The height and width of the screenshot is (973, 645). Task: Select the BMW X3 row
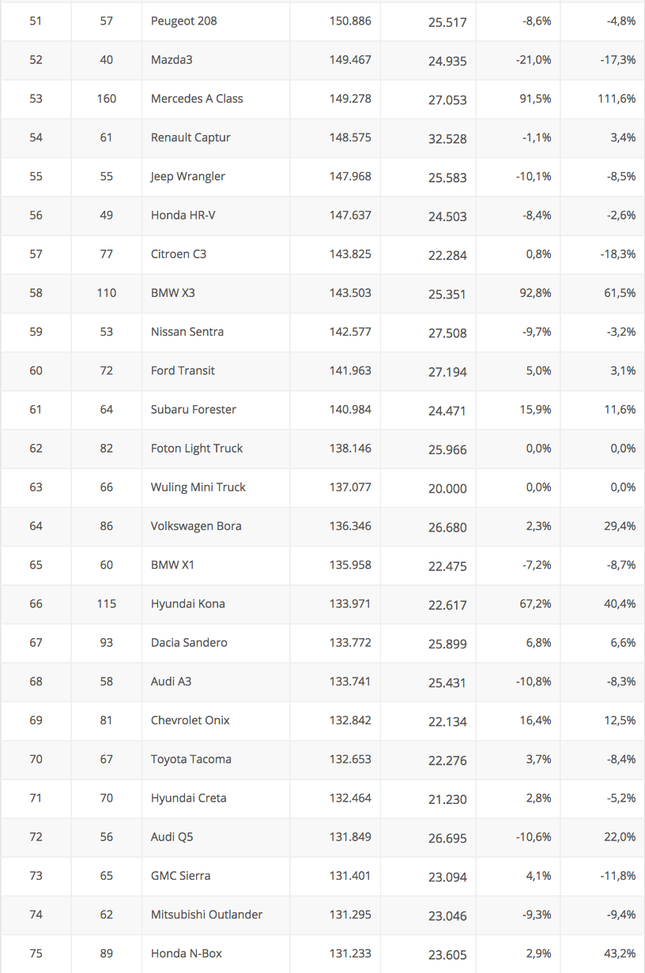click(x=322, y=292)
